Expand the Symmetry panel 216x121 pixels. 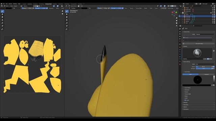pyautogui.click(x=186, y=105)
